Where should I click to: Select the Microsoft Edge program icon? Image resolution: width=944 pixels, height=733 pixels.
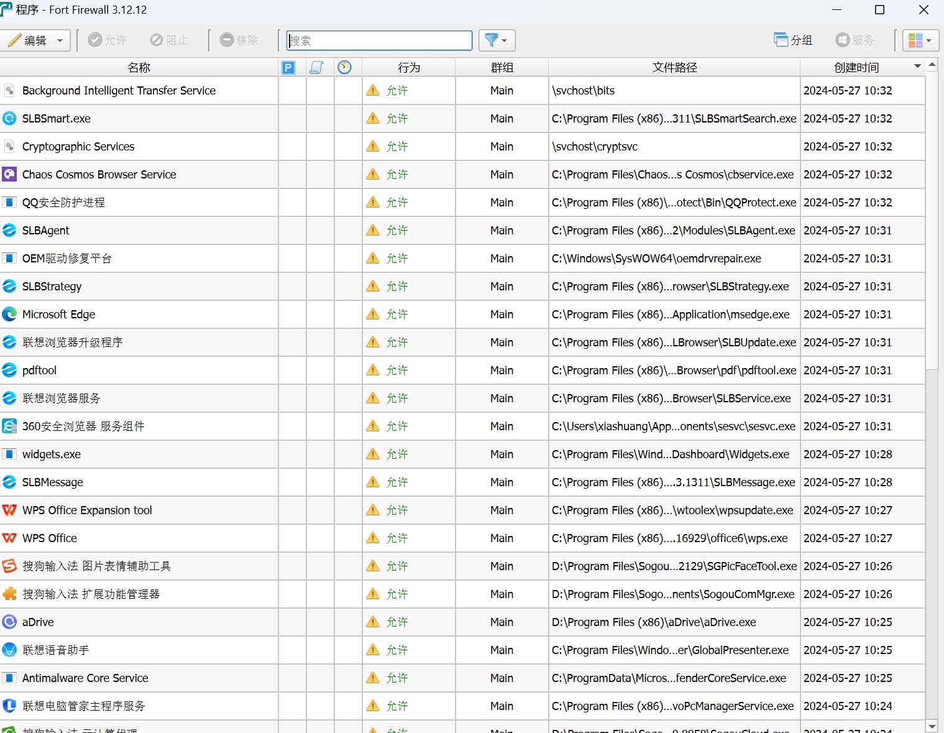click(9, 315)
